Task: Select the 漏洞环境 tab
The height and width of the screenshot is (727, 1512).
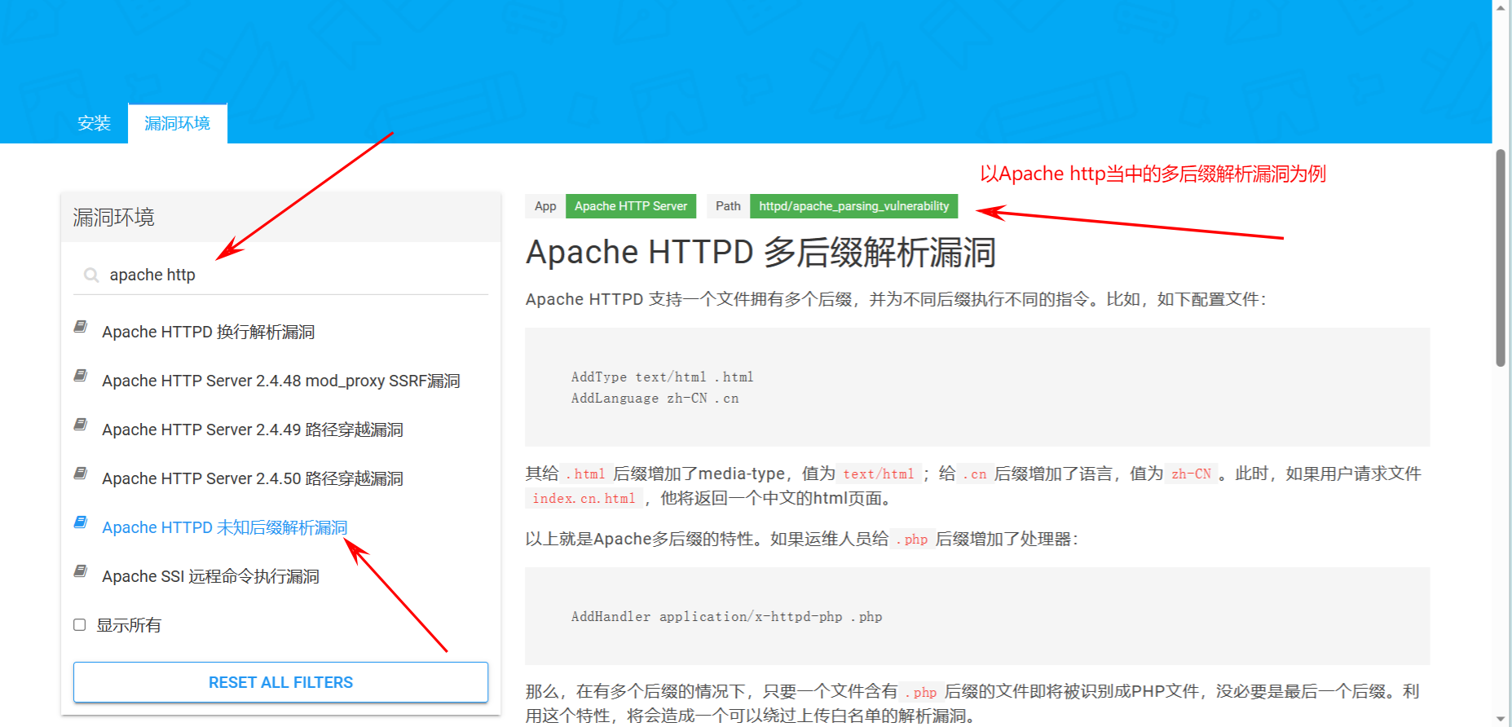Action: [178, 123]
